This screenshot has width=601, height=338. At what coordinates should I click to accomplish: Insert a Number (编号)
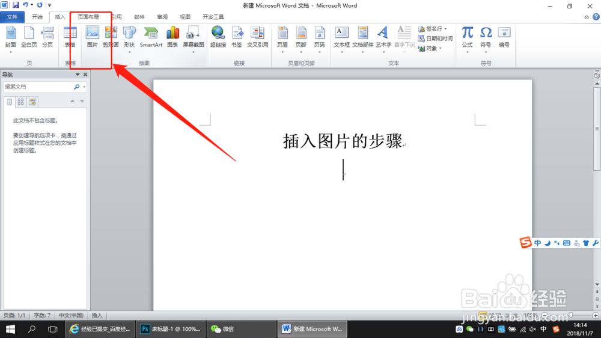pyautogui.click(x=504, y=37)
